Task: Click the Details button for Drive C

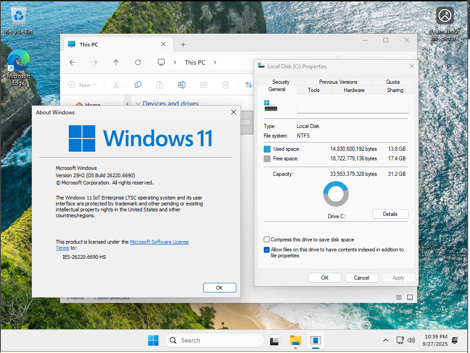Action: point(390,214)
